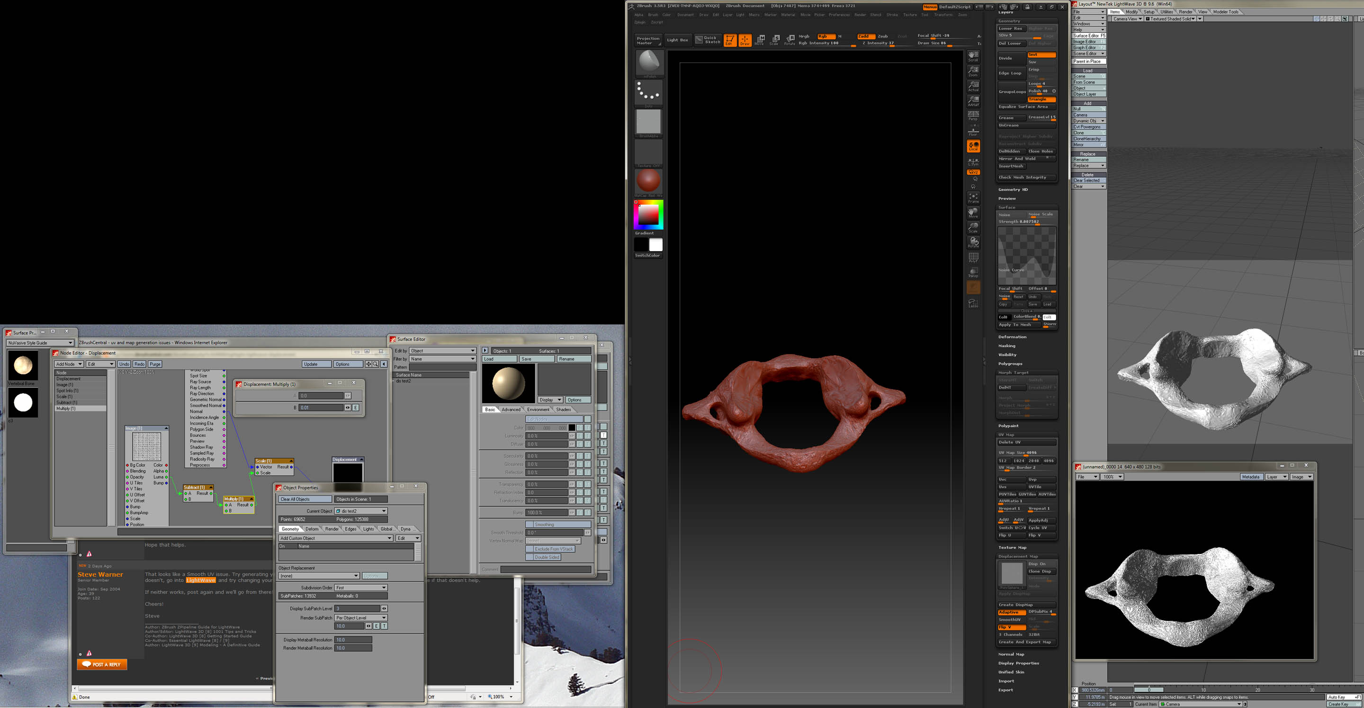Click the Post A Reply button

102,664
